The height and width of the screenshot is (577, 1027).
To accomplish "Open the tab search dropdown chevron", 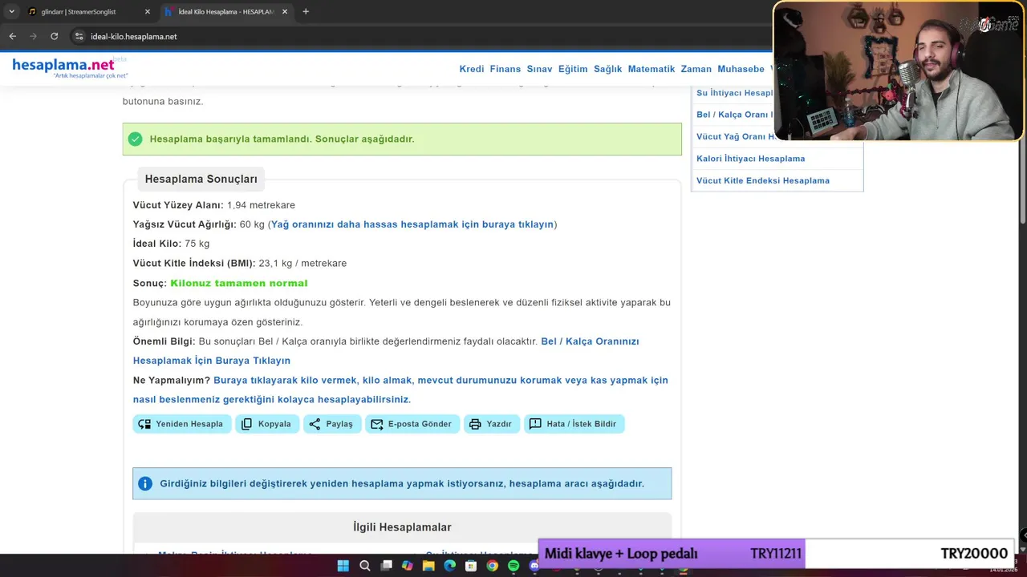I will click(11, 11).
